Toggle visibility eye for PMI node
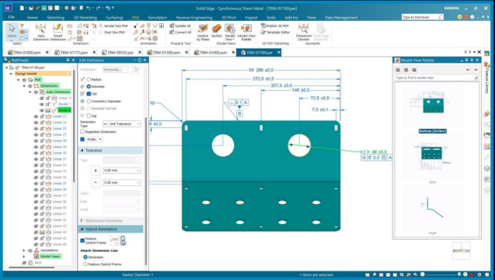 coord(24,80)
